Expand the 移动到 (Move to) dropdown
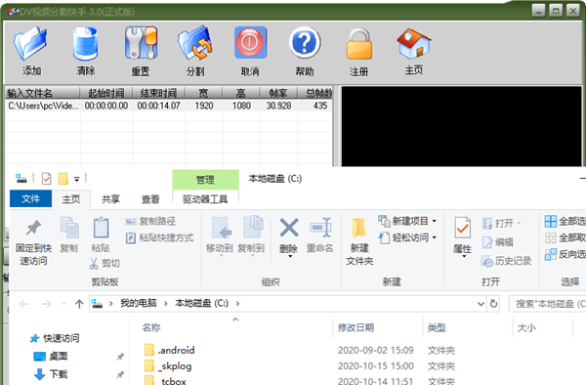Screen dimensions: 586x385 pyautogui.click(x=221, y=255)
